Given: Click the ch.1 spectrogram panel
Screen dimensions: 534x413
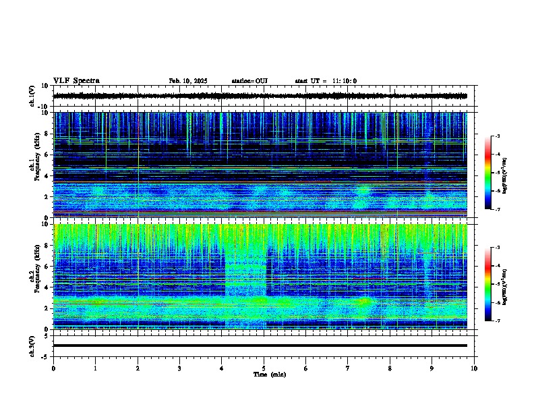Looking at the screenshot, I should [x=260, y=165].
